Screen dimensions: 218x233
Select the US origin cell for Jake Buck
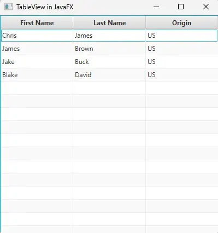coord(181,62)
